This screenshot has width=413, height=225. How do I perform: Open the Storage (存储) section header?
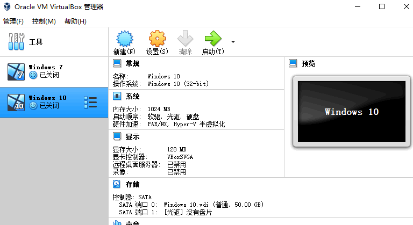pos(132,185)
